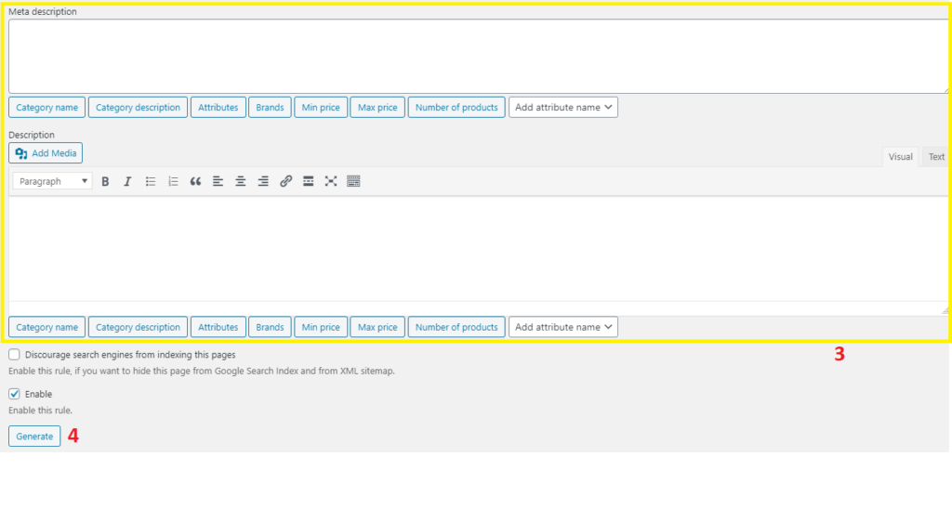
Task: Open the Paragraph format dropdown
Action: [53, 181]
